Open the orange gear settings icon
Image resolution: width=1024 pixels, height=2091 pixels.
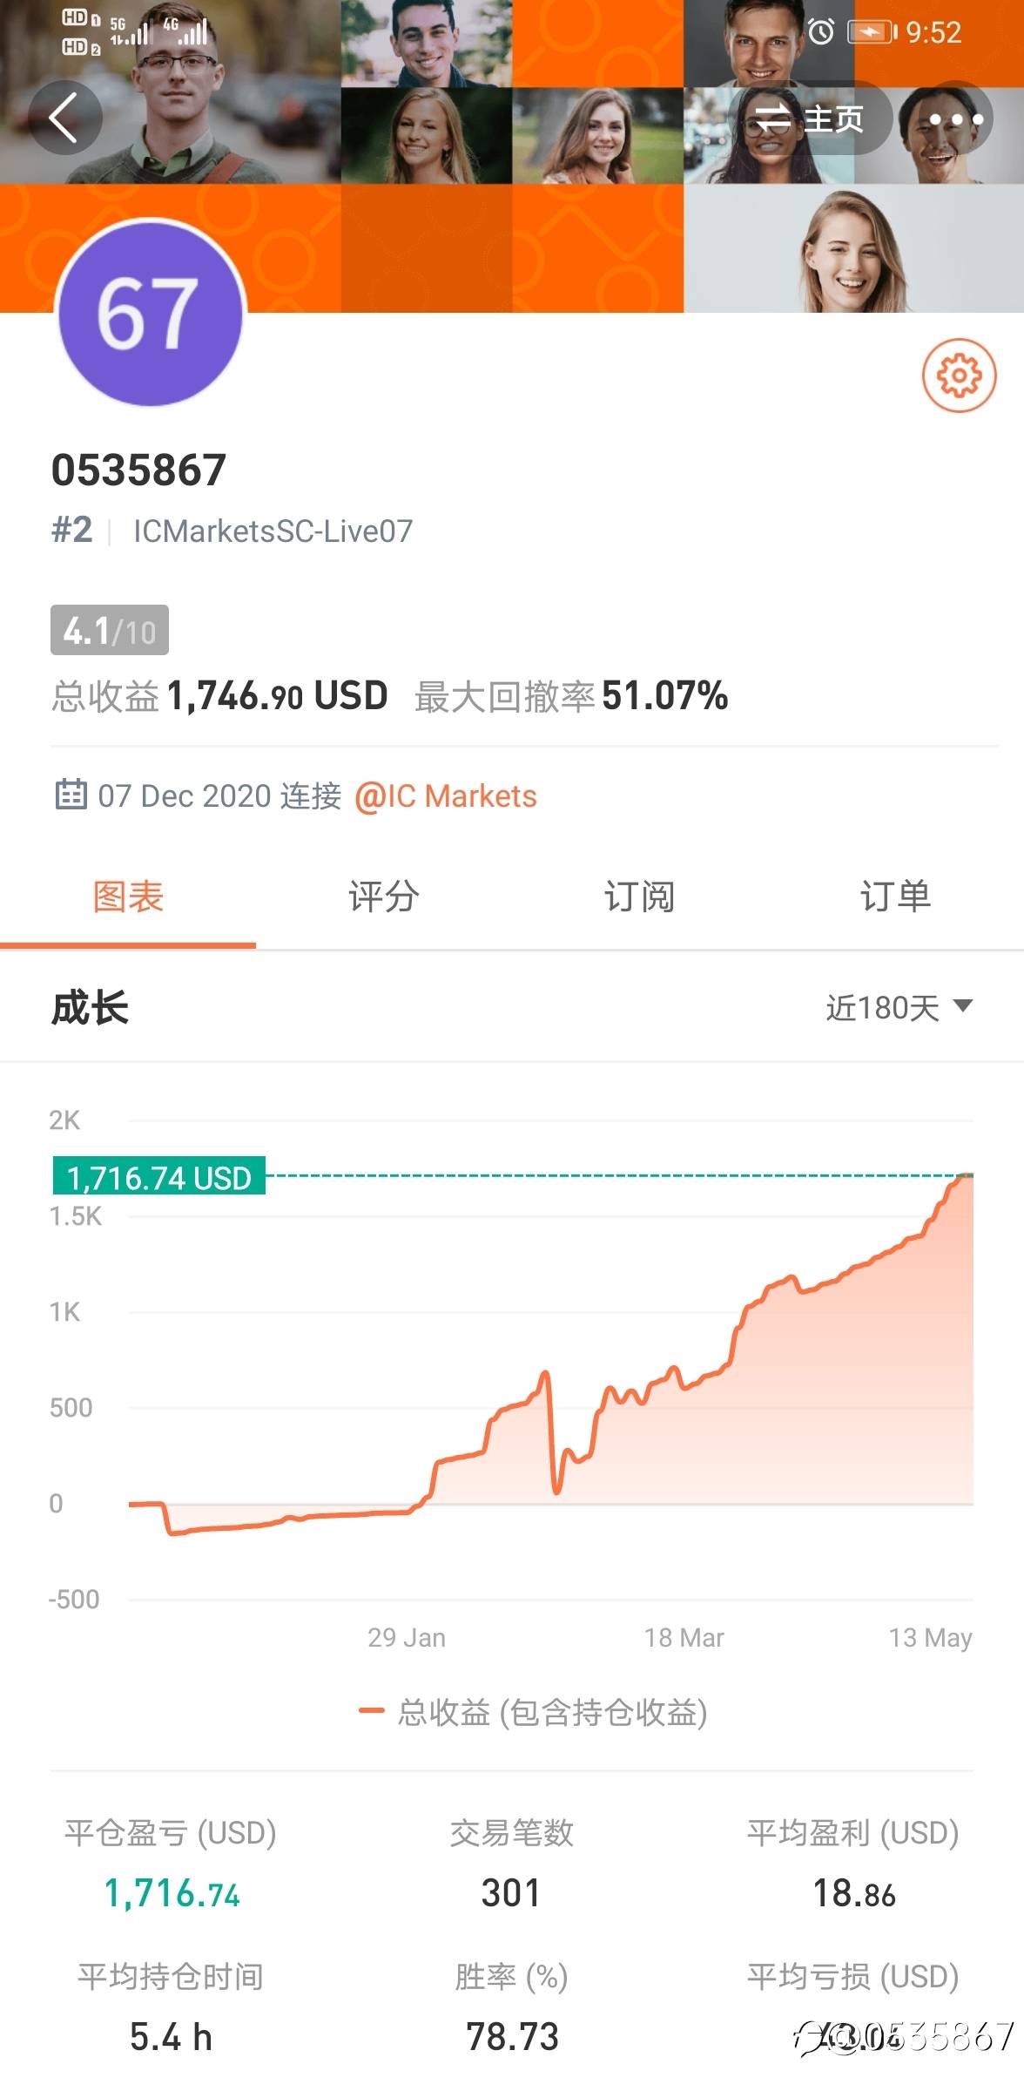point(959,376)
